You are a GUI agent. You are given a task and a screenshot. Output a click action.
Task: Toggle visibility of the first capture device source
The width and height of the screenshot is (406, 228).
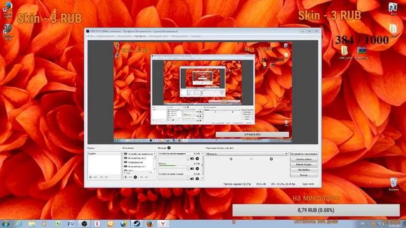point(126,154)
